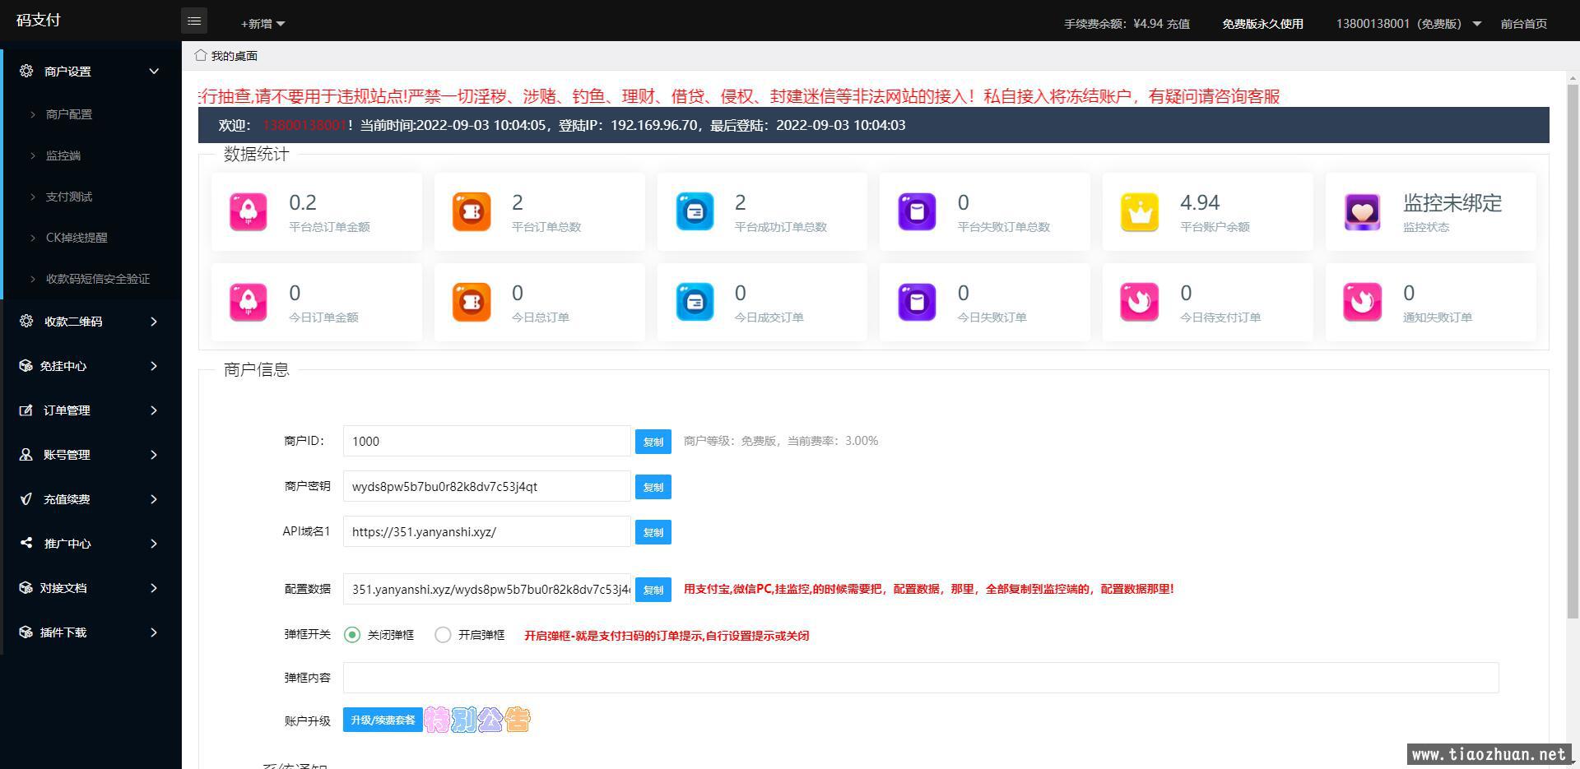The height and width of the screenshot is (769, 1580).
Task: Click the page vertical scrollbar thumb
Action: pyautogui.click(x=1573, y=352)
